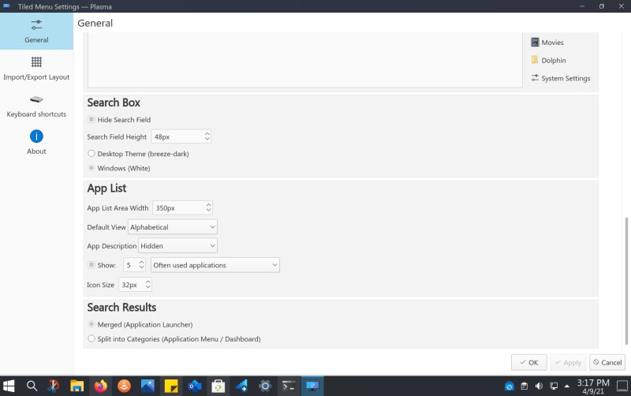Click the settings page vertical scrollbar
Image resolution: width=631 pixels, height=396 pixels.
(x=626, y=281)
